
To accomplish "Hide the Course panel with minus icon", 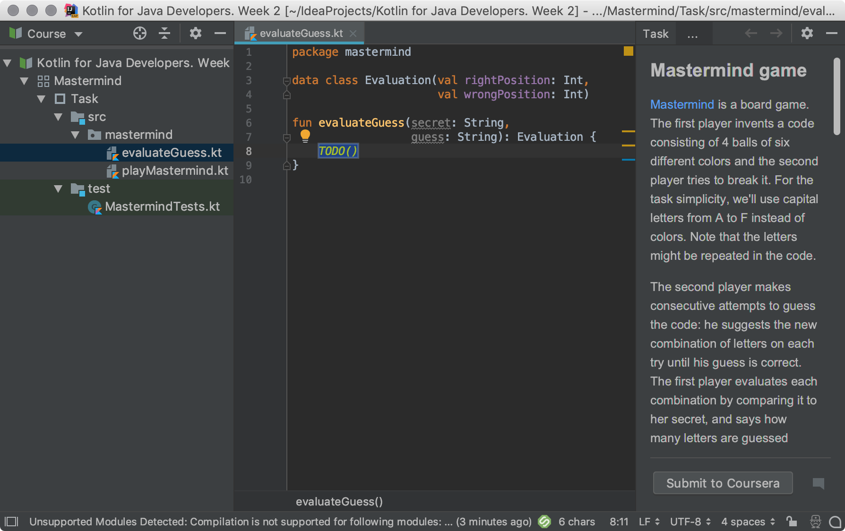I will click(x=220, y=33).
